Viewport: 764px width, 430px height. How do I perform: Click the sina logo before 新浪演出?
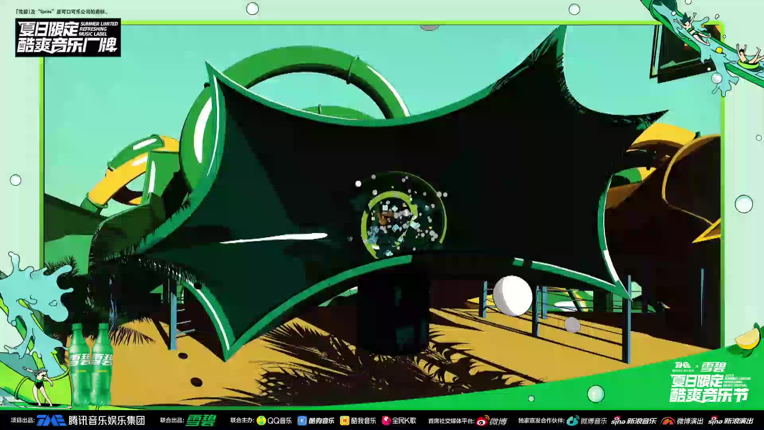pyautogui.click(x=715, y=421)
